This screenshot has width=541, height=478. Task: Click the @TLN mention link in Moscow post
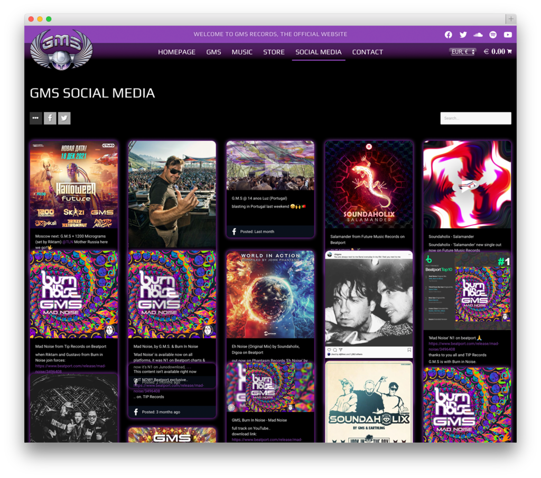[x=67, y=242]
